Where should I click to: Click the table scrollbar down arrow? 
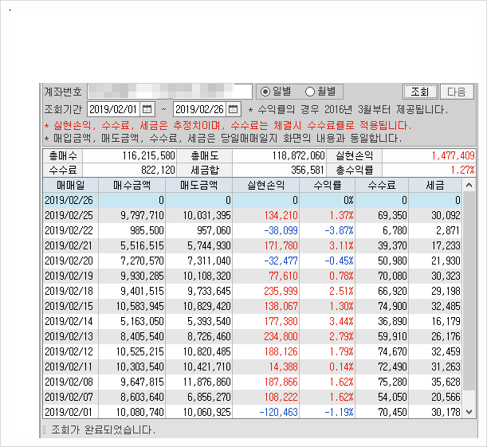469,412
